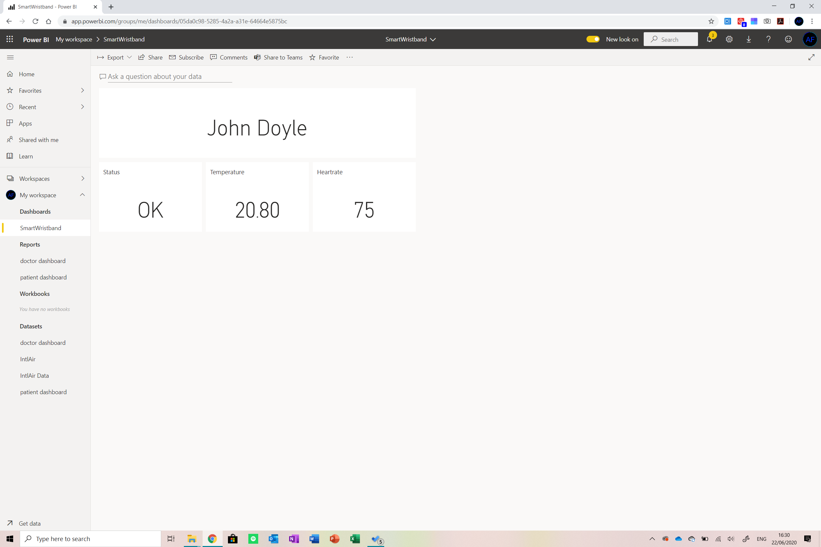
Task: Expand the Workspaces flyout
Action: pos(82,178)
